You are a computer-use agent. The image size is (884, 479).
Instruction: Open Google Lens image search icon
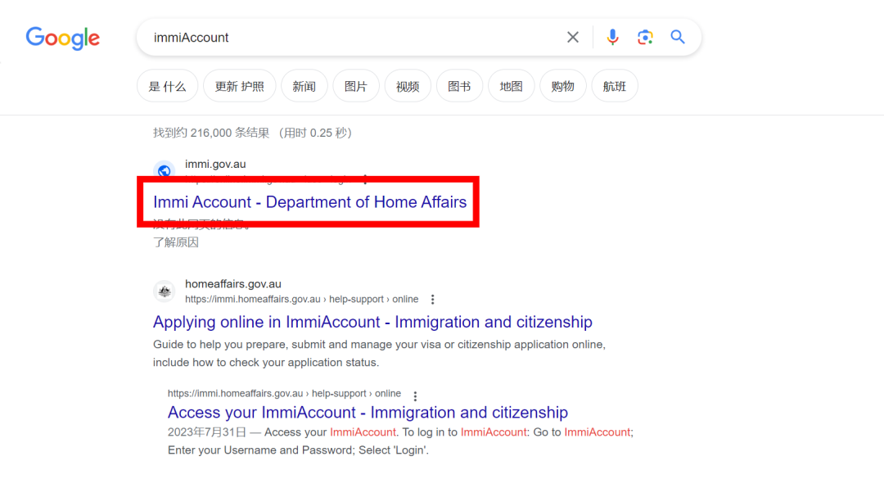(x=645, y=37)
